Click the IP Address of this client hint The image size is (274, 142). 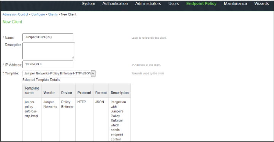(x=146, y=65)
